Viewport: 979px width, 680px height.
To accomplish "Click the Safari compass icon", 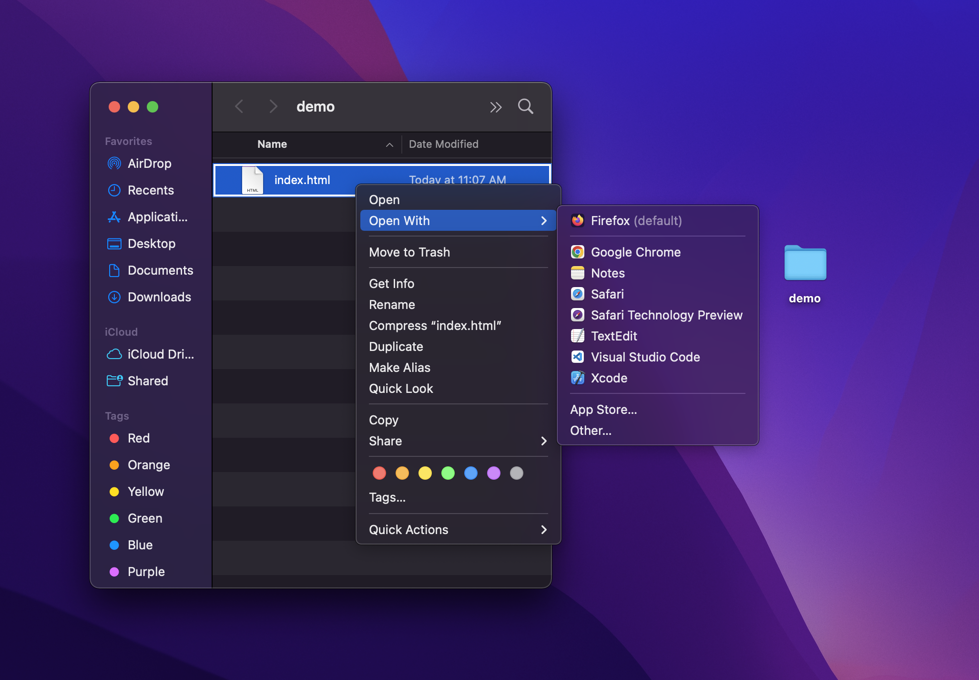I will pos(578,294).
